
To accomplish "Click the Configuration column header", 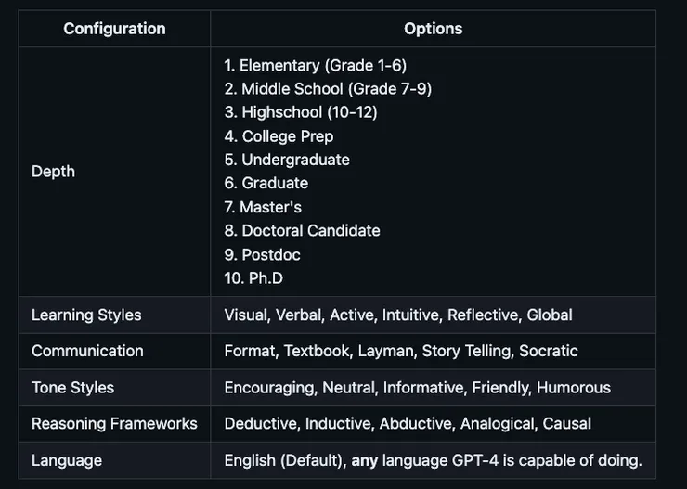I will pos(114,29).
